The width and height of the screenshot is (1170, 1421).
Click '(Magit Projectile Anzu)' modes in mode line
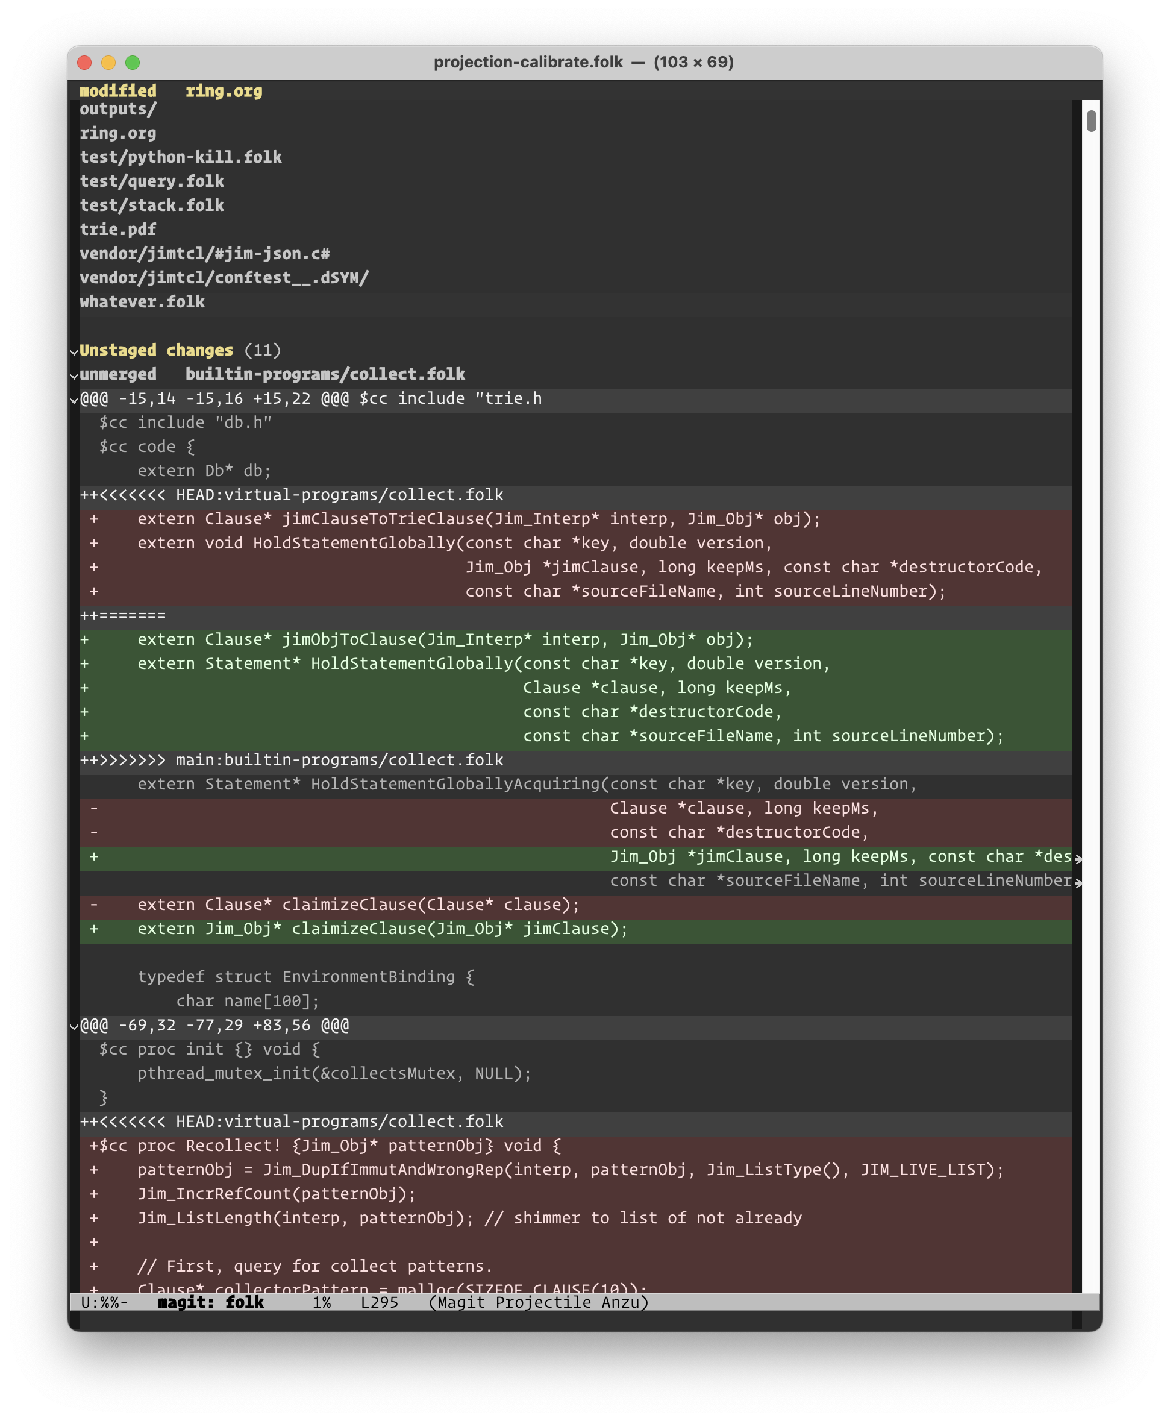[x=539, y=1302]
